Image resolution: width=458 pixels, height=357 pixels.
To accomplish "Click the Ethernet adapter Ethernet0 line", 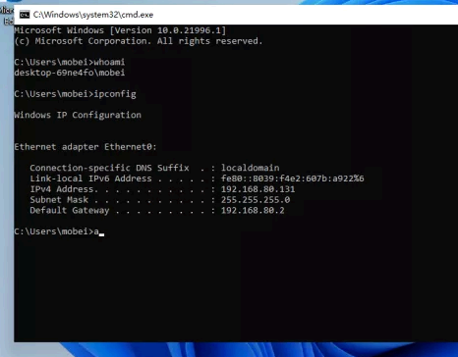I will [86, 147].
